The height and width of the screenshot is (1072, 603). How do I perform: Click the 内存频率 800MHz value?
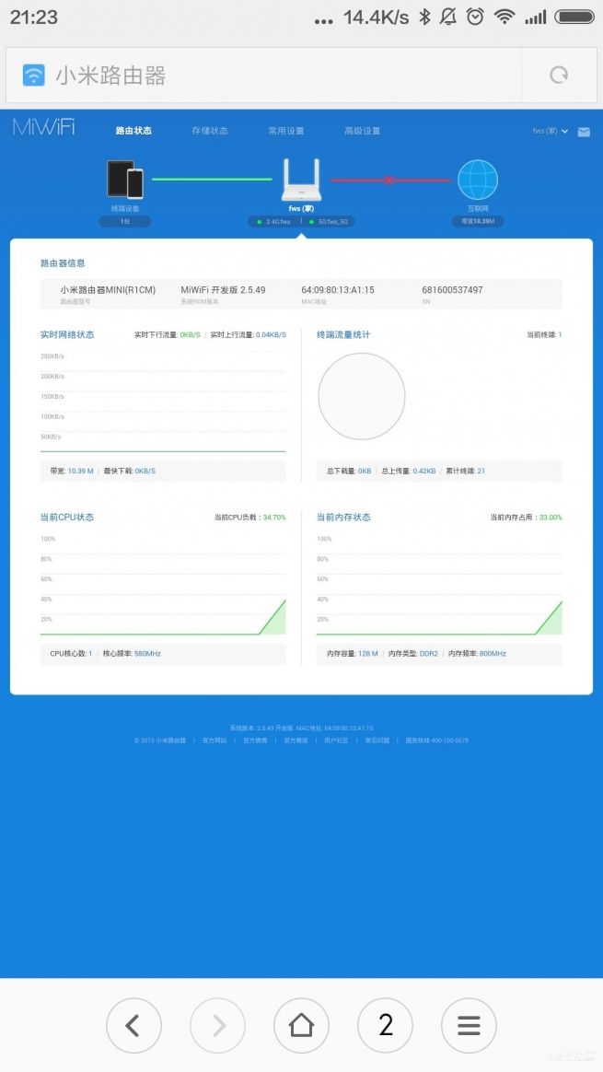493,654
